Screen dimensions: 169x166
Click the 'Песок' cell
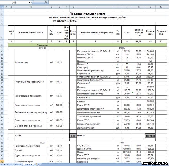click(x=95, y=152)
